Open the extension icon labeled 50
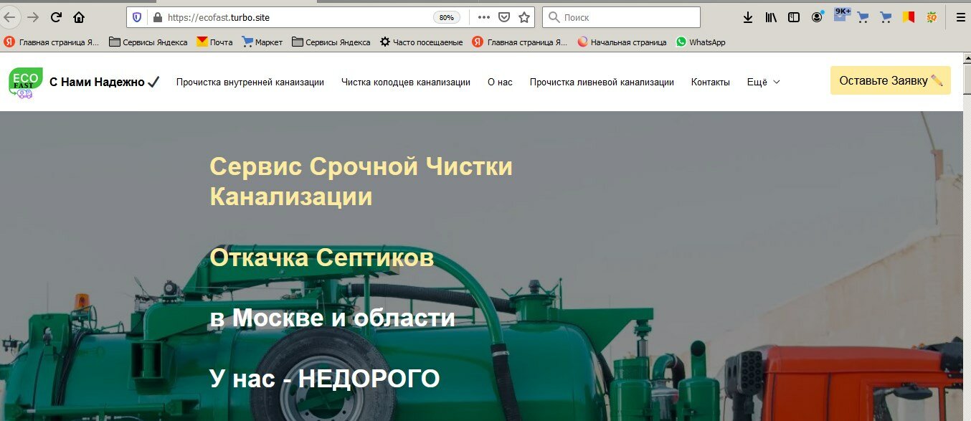Screen dimensions: 971x421 click(931, 17)
